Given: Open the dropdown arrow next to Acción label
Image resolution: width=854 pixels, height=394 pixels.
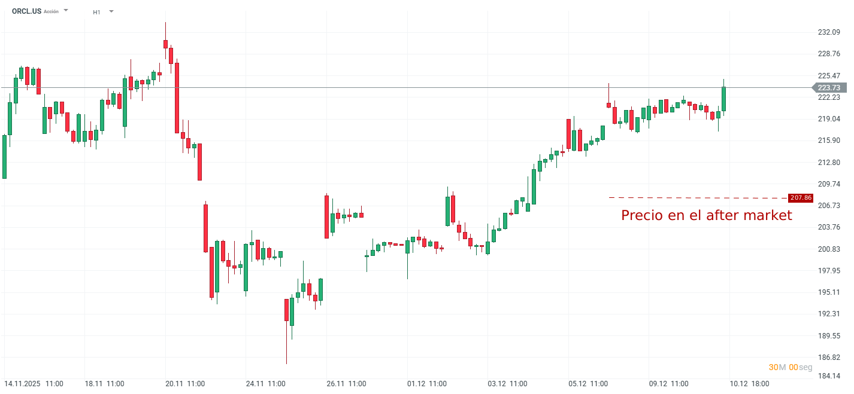Looking at the screenshot, I should (x=66, y=10).
